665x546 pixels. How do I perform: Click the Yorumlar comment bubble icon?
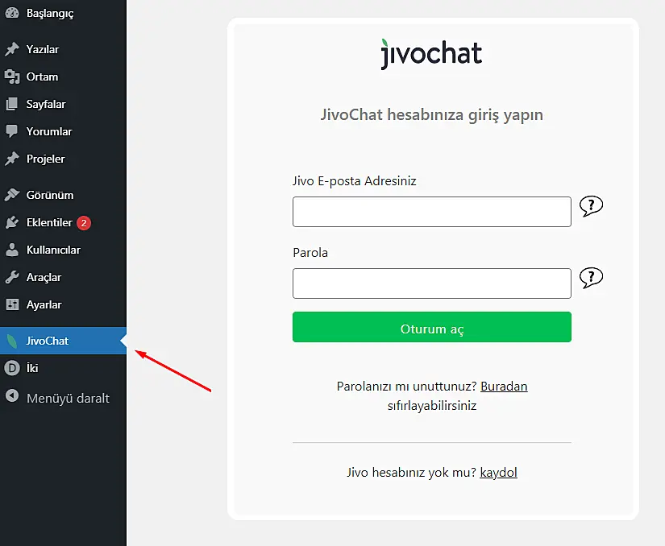coord(12,131)
